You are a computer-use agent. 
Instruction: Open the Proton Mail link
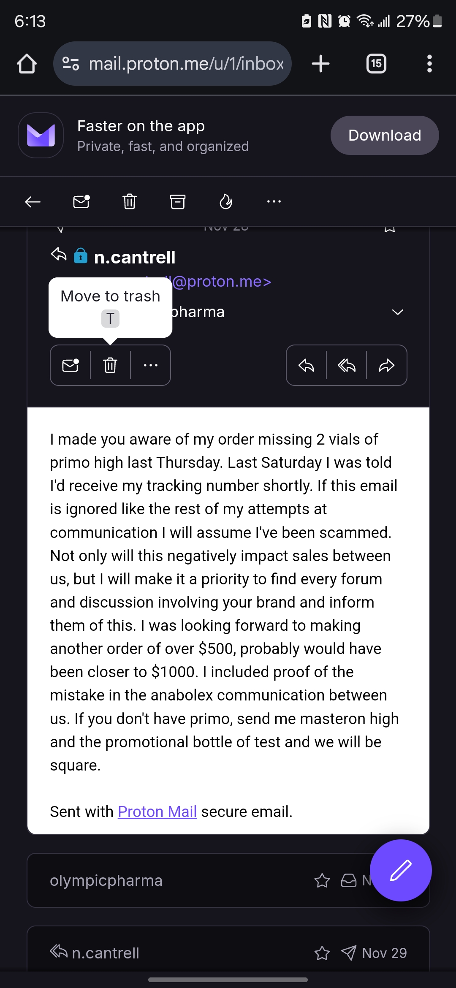157,812
